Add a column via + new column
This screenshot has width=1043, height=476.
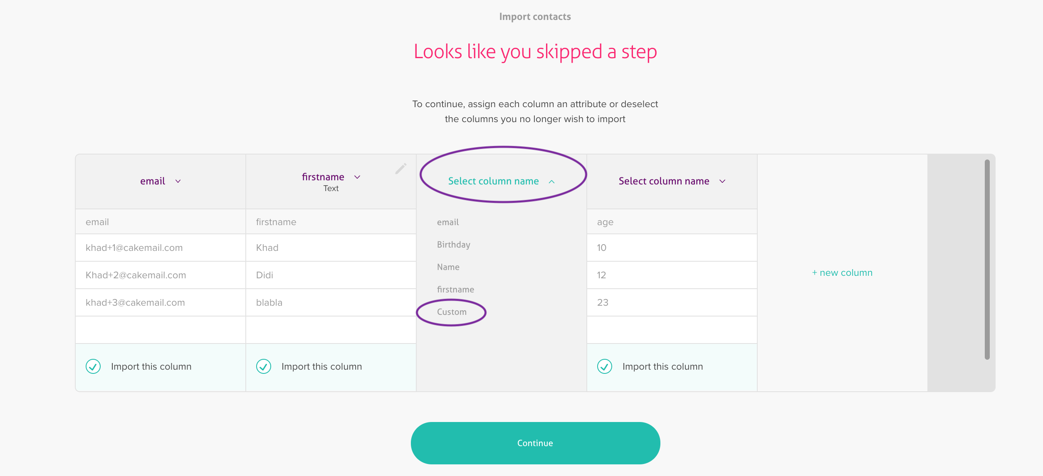coord(842,273)
